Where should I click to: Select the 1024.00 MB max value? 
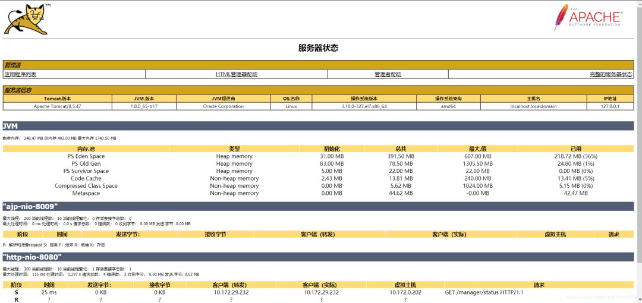tap(478, 186)
